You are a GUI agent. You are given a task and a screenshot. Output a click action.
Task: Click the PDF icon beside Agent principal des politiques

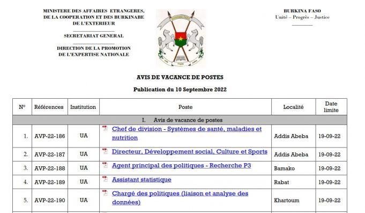(105, 165)
